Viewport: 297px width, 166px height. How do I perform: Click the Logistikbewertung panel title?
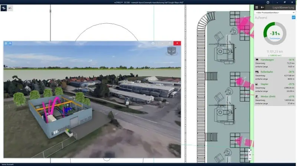pos(283,7)
